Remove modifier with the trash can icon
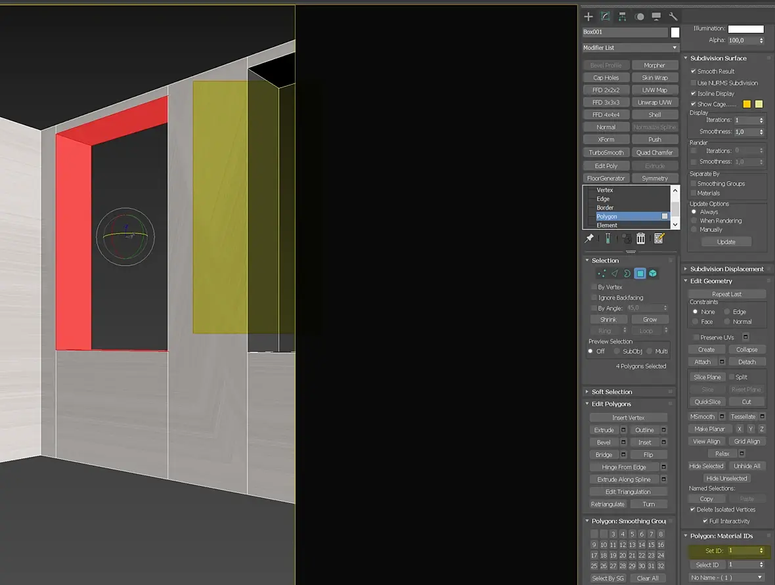Image resolution: width=775 pixels, height=585 pixels. pyautogui.click(x=640, y=238)
